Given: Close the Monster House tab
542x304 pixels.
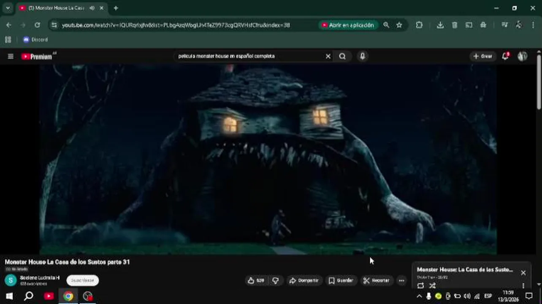Looking at the screenshot, I should [x=102, y=8].
